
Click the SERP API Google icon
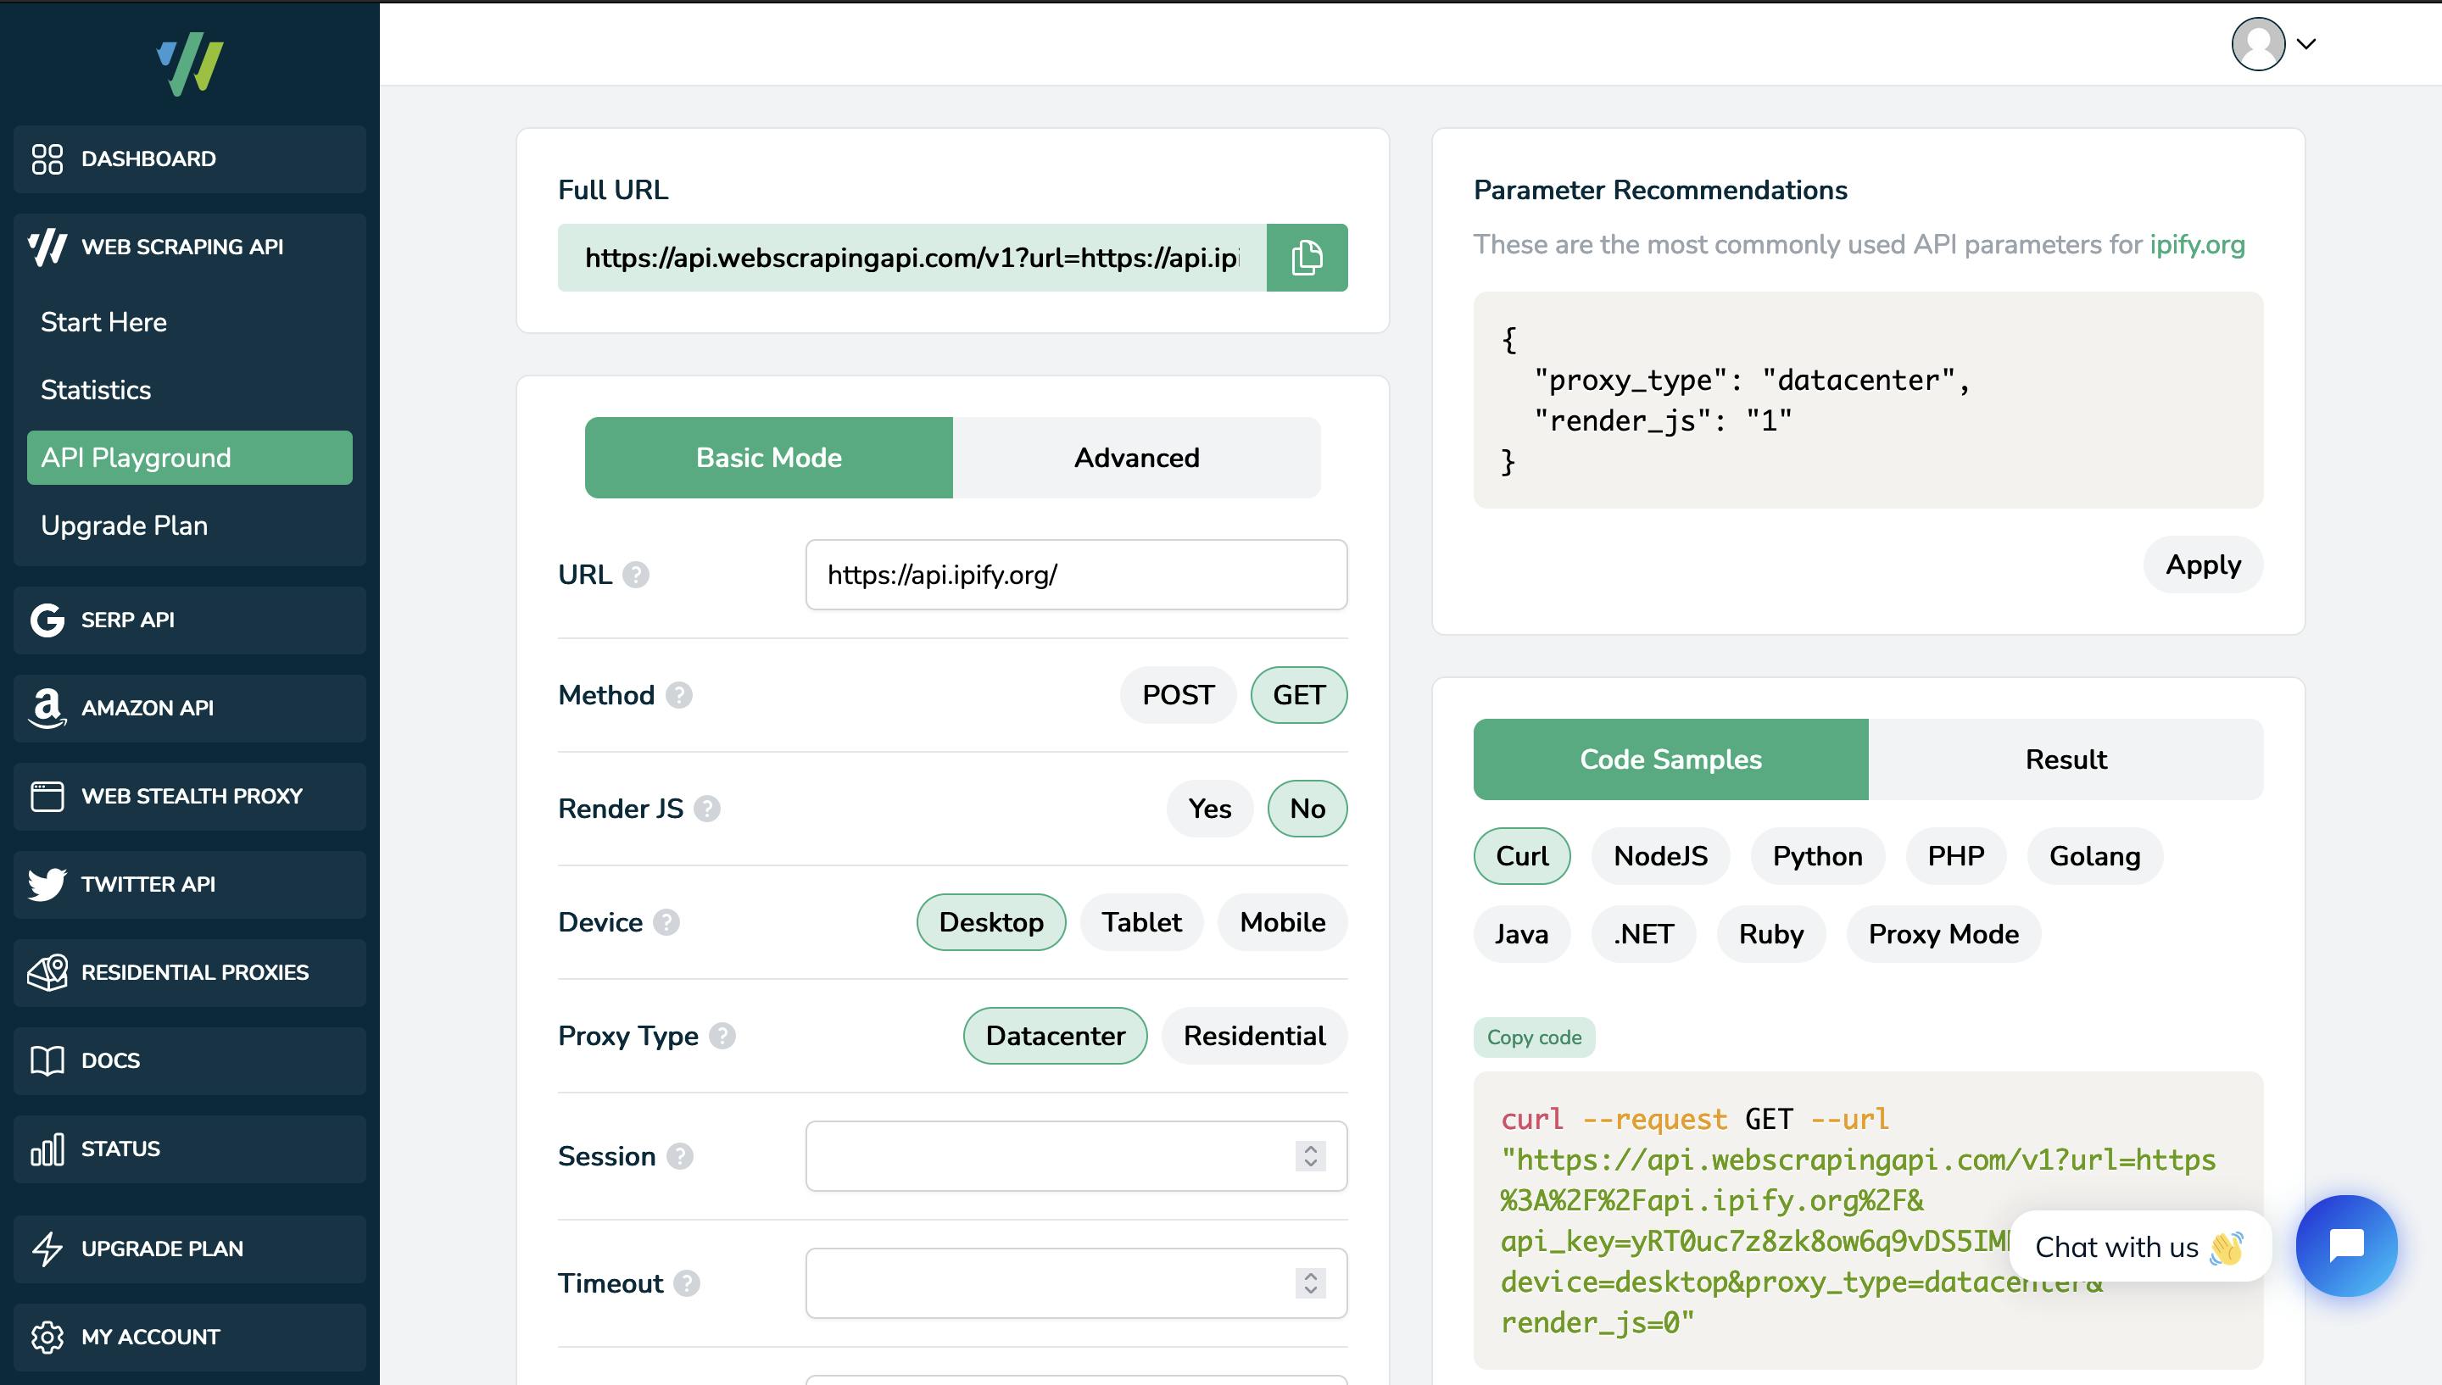47,620
